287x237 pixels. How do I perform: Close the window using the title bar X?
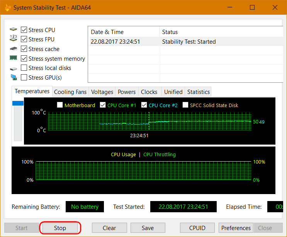275,7
